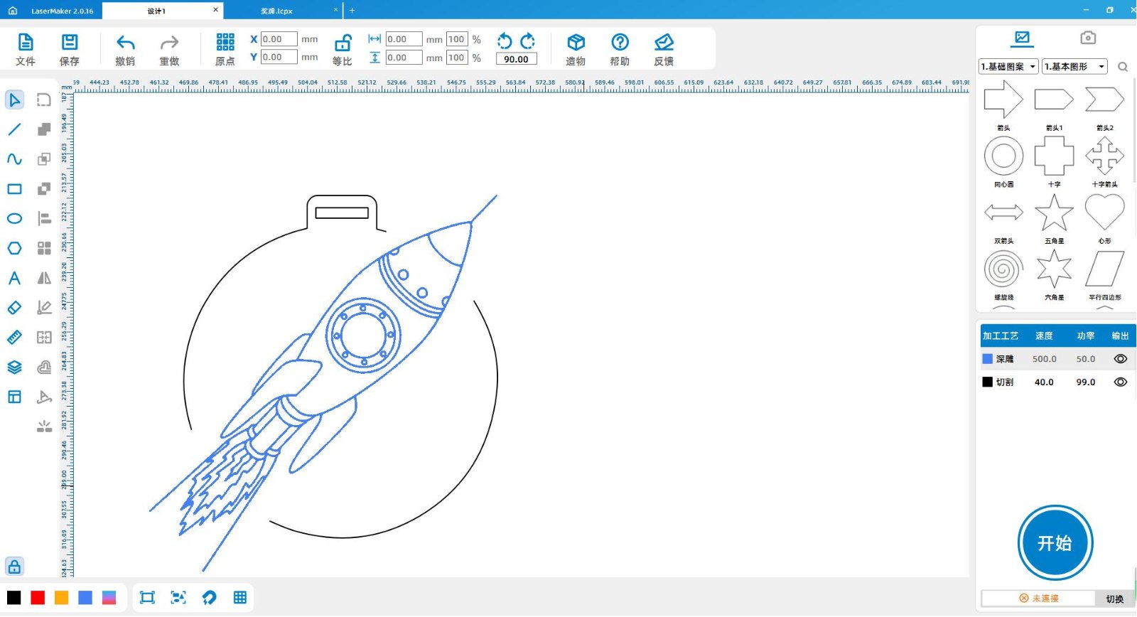Open the 造物 cube icon
Screen dimensions: 1137x617
[576, 43]
